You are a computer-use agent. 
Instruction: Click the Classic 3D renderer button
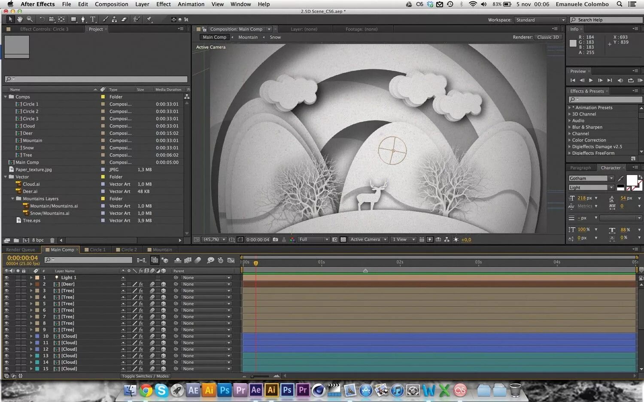(x=548, y=37)
